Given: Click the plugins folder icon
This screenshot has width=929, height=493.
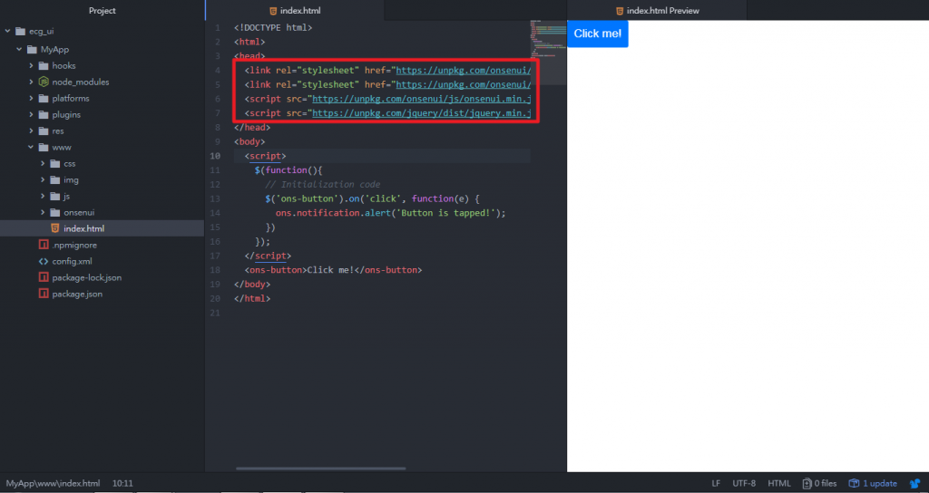Looking at the screenshot, I should pos(44,115).
